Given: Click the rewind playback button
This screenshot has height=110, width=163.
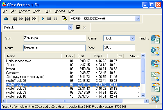Looking at the screenshot, I should coord(15,19).
